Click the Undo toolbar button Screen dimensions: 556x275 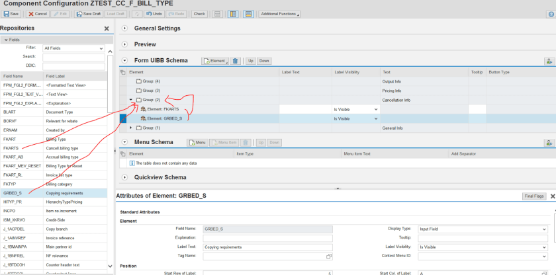pyautogui.click(x=155, y=14)
